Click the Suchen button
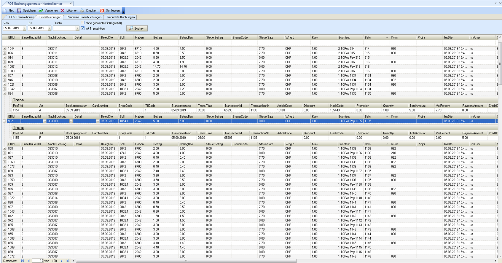The width and height of the screenshot is (502, 263). pyautogui.click(x=137, y=28)
